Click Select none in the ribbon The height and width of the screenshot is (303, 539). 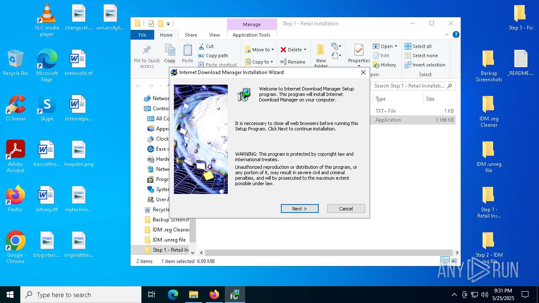pyautogui.click(x=421, y=56)
